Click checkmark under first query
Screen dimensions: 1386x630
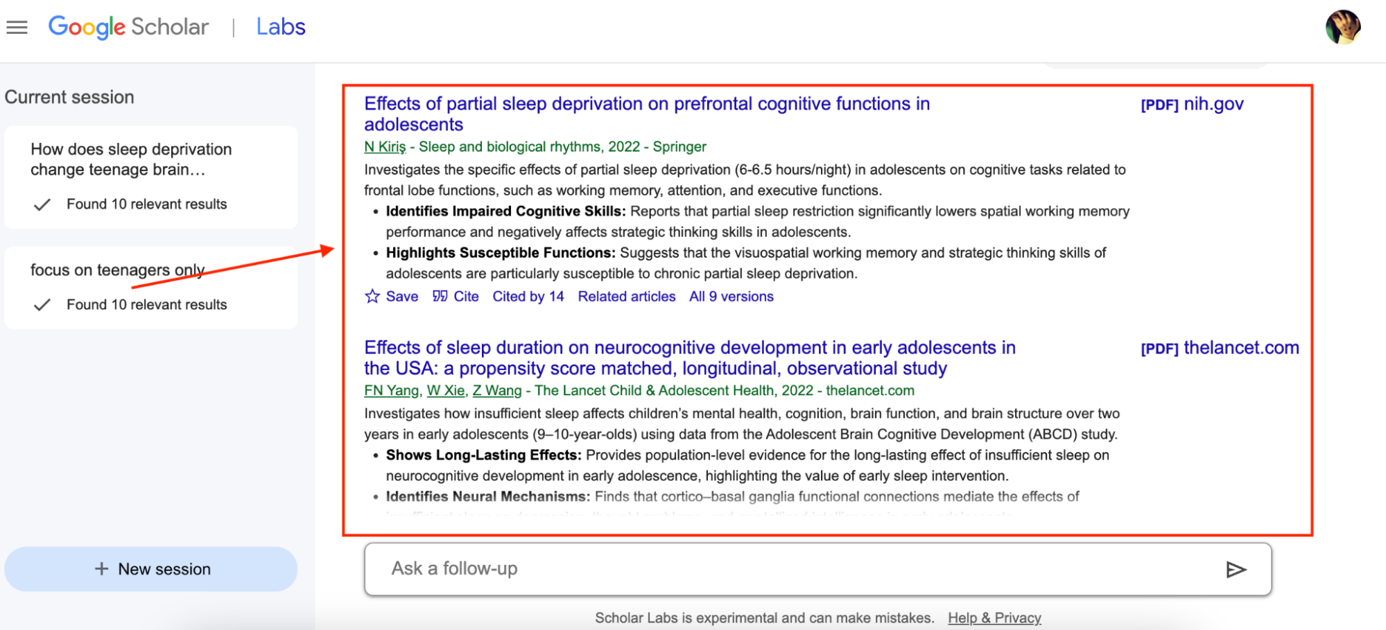[x=42, y=204]
